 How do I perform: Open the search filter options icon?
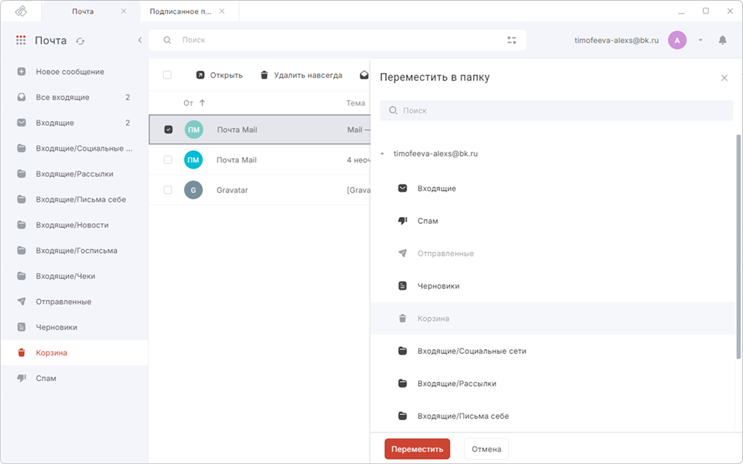[511, 40]
